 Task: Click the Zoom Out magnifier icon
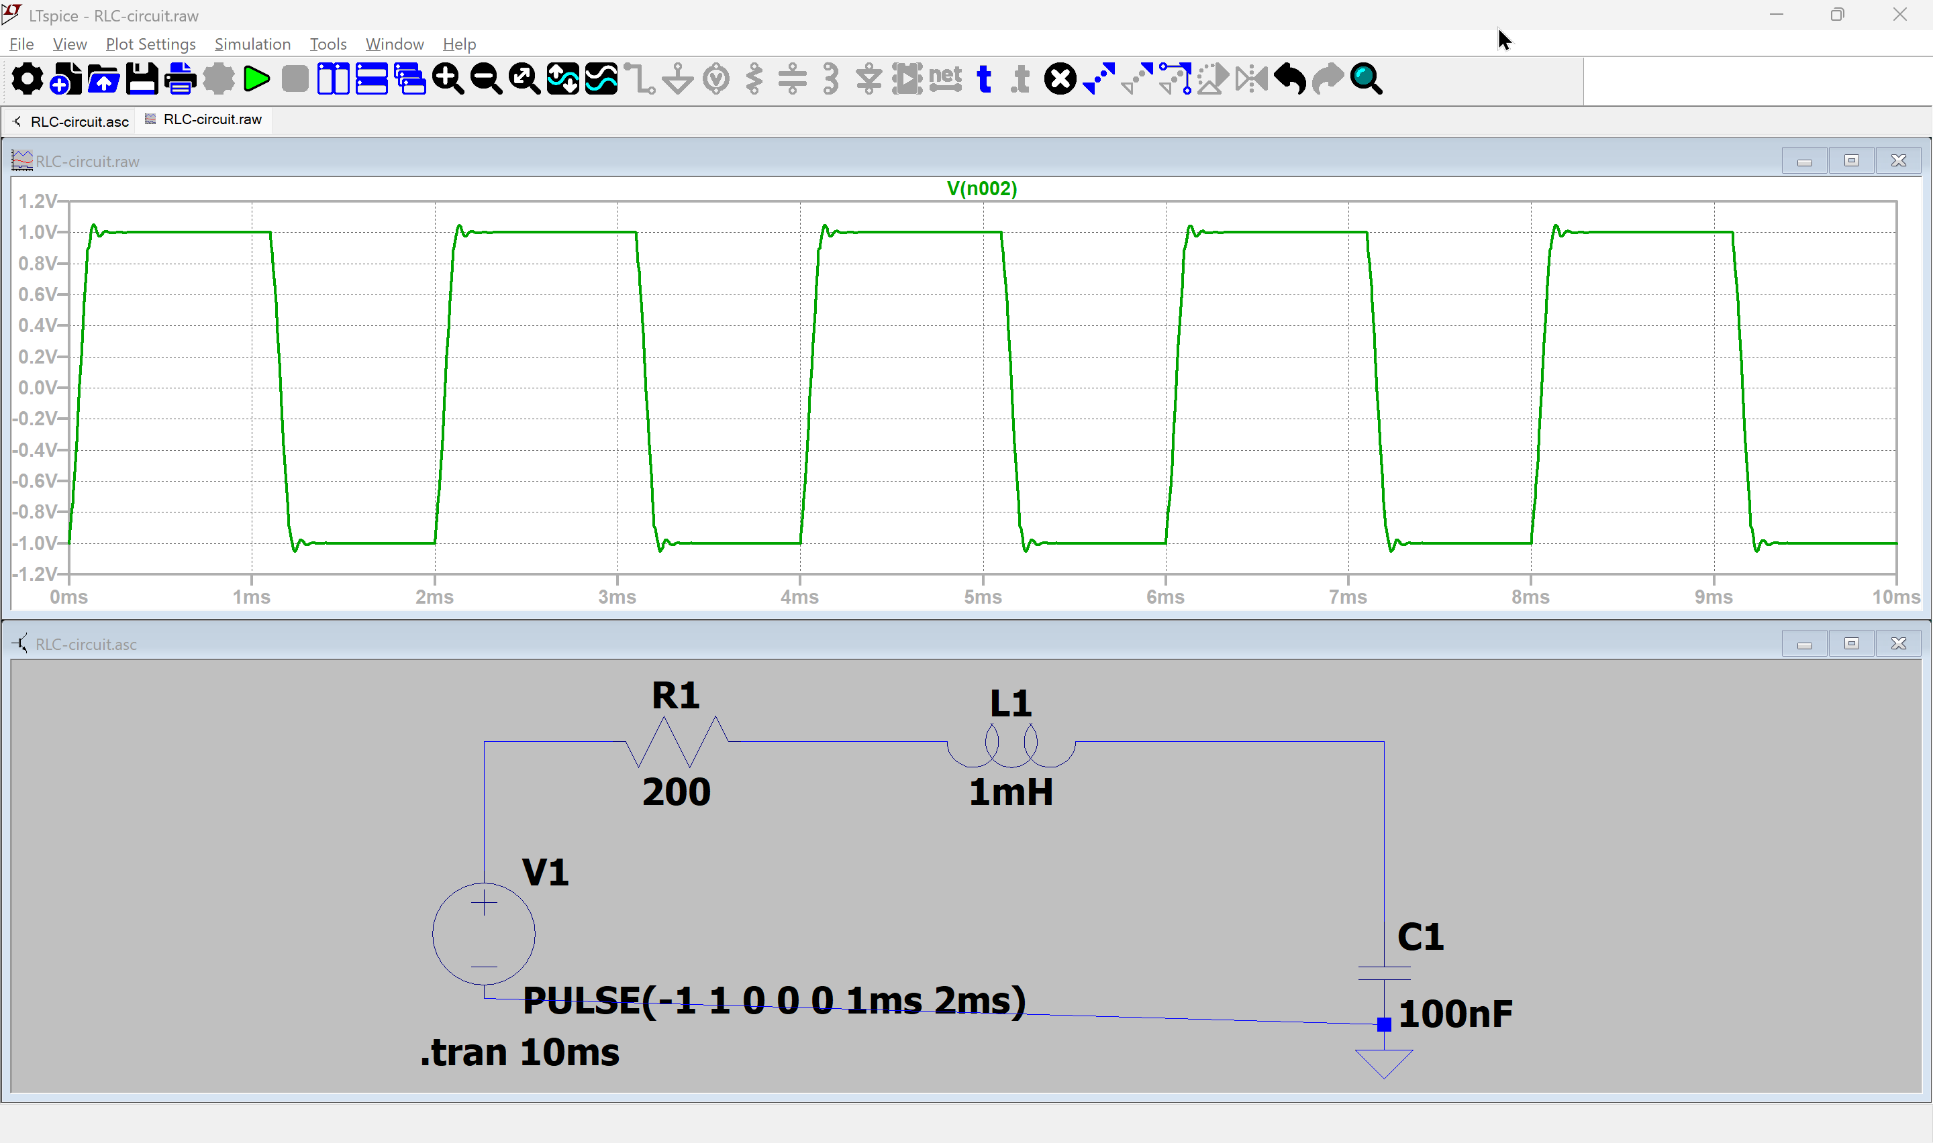click(486, 79)
